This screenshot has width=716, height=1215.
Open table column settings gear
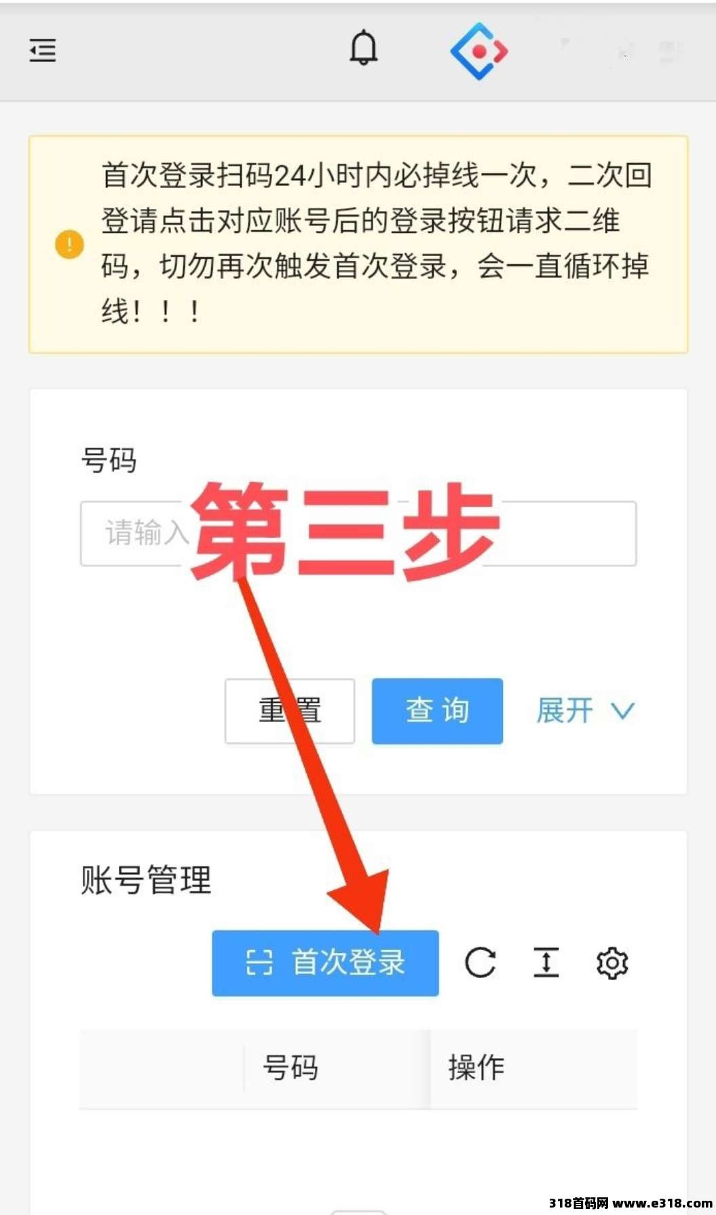(x=612, y=963)
